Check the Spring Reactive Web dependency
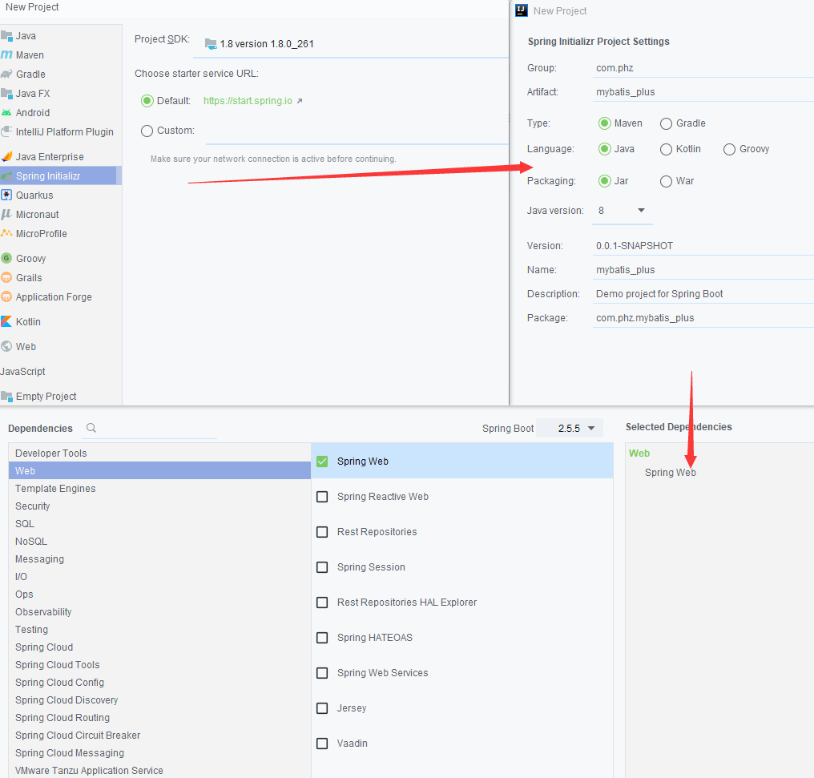The image size is (814, 778). (322, 497)
